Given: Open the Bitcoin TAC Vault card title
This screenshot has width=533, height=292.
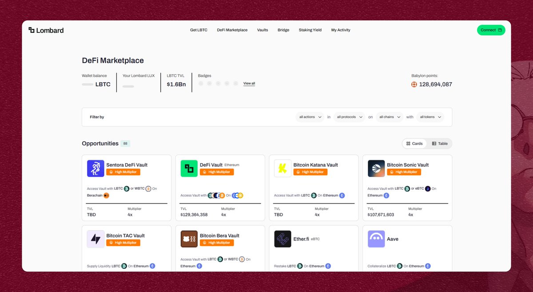Looking at the screenshot, I should pos(126,236).
